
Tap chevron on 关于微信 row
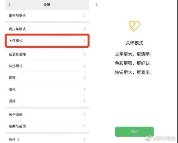click(85, 115)
